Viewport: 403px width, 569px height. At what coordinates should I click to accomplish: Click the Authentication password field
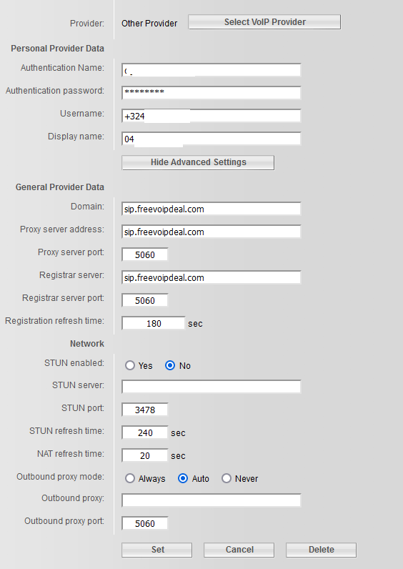(211, 92)
